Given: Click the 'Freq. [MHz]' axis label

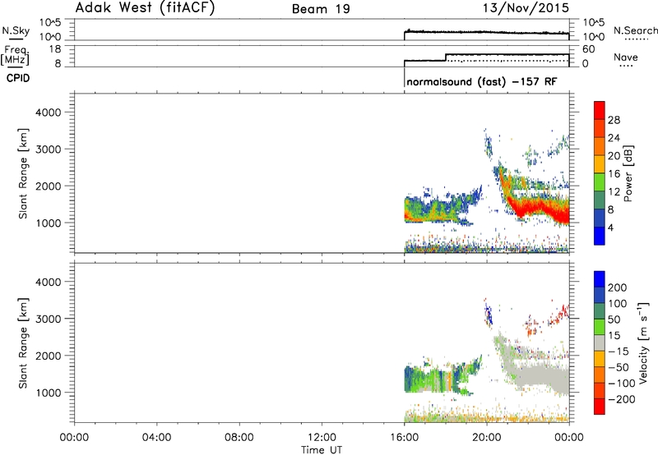Looking at the screenshot, I should [16, 55].
